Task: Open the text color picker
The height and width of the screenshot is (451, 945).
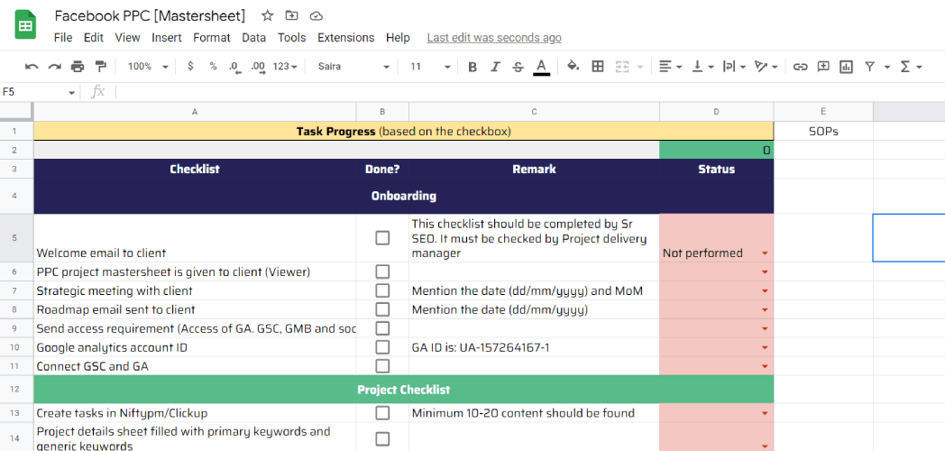Action: click(x=541, y=67)
